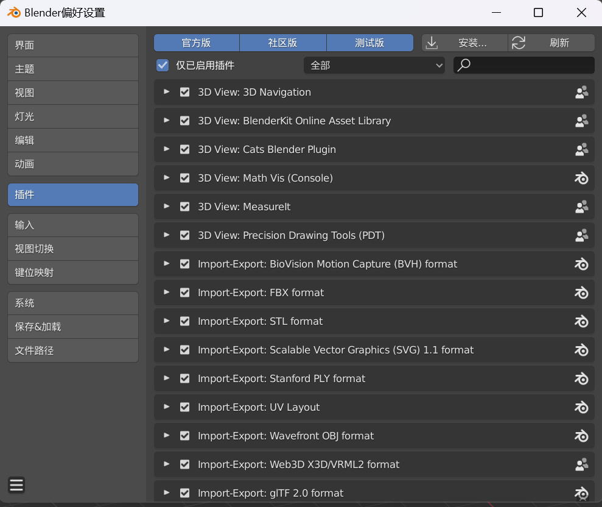Image resolution: width=602 pixels, height=507 pixels.
Task: Click the add-on search field
Action: (523, 65)
